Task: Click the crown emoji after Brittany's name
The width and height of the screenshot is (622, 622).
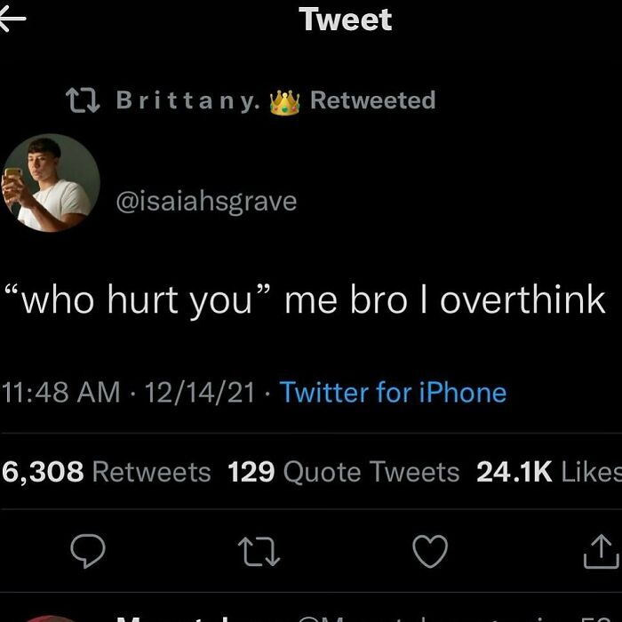Action: coord(284,102)
